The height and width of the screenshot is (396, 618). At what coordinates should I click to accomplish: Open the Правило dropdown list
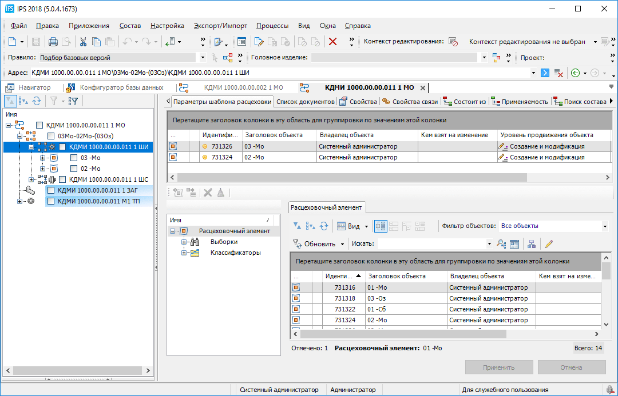coord(202,58)
